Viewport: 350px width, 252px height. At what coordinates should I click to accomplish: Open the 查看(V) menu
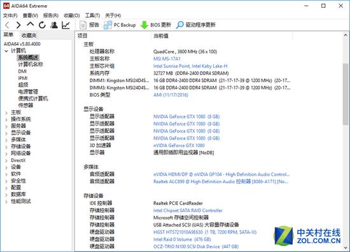tap(31, 15)
